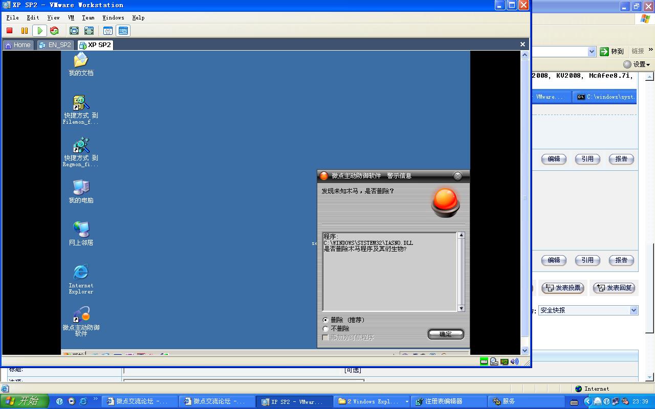The width and height of the screenshot is (655, 409).
Task: Click the 转到 go button in browser
Action: coord(612,51)
